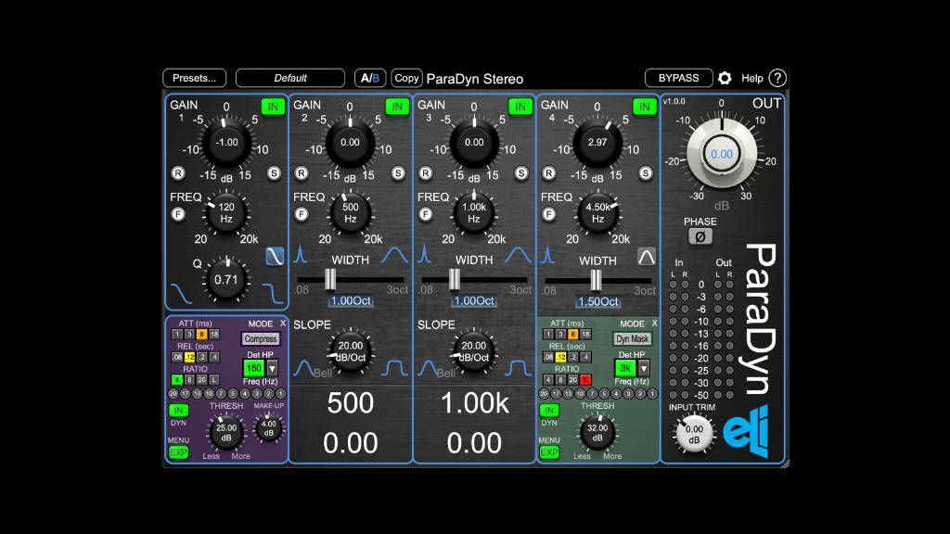Click band 2 WIDTH slider handle
The height and width of the screenshot is (534, 950).
pos(330,280)
